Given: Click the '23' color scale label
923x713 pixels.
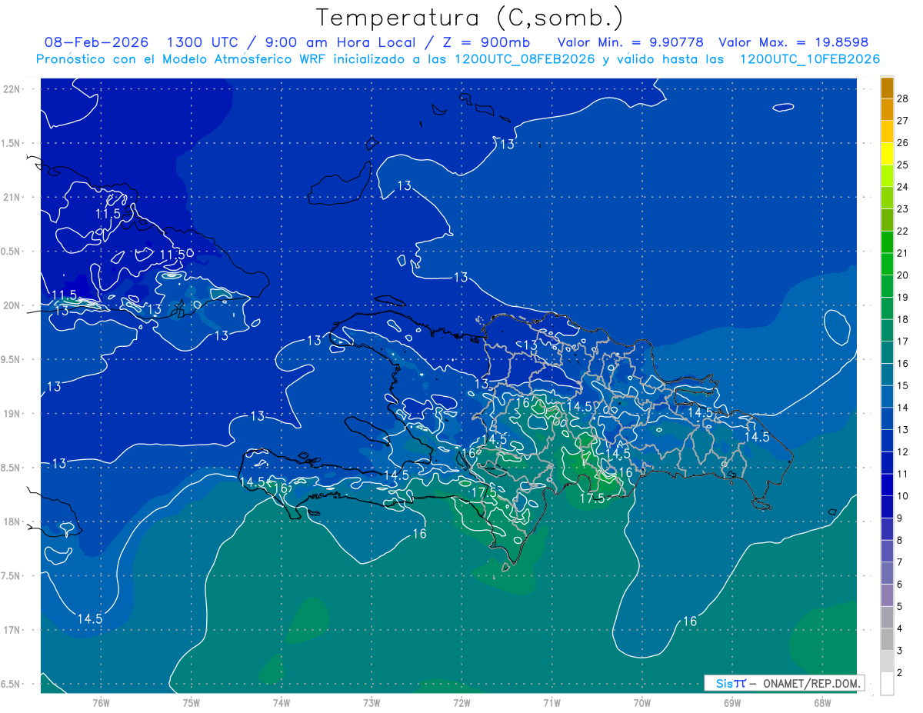Looking at the screenshot, I should [x=903, y=208].
